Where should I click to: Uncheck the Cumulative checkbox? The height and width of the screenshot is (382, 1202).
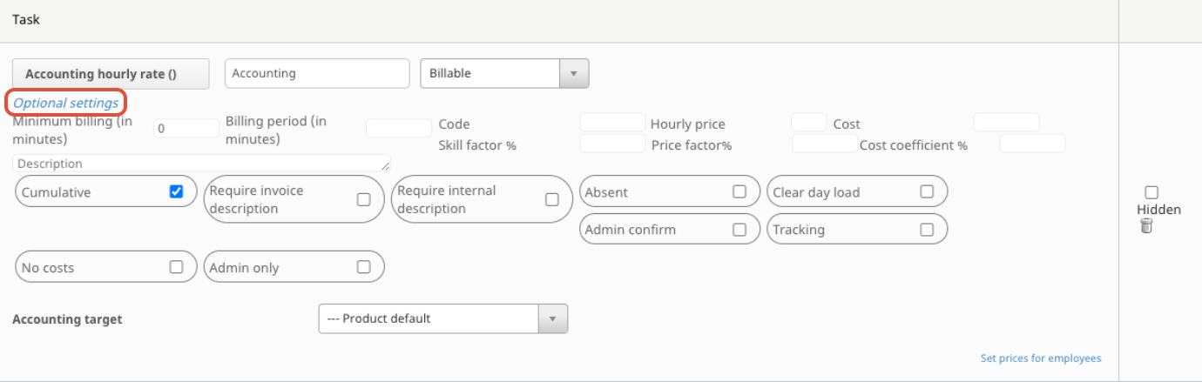176,191
